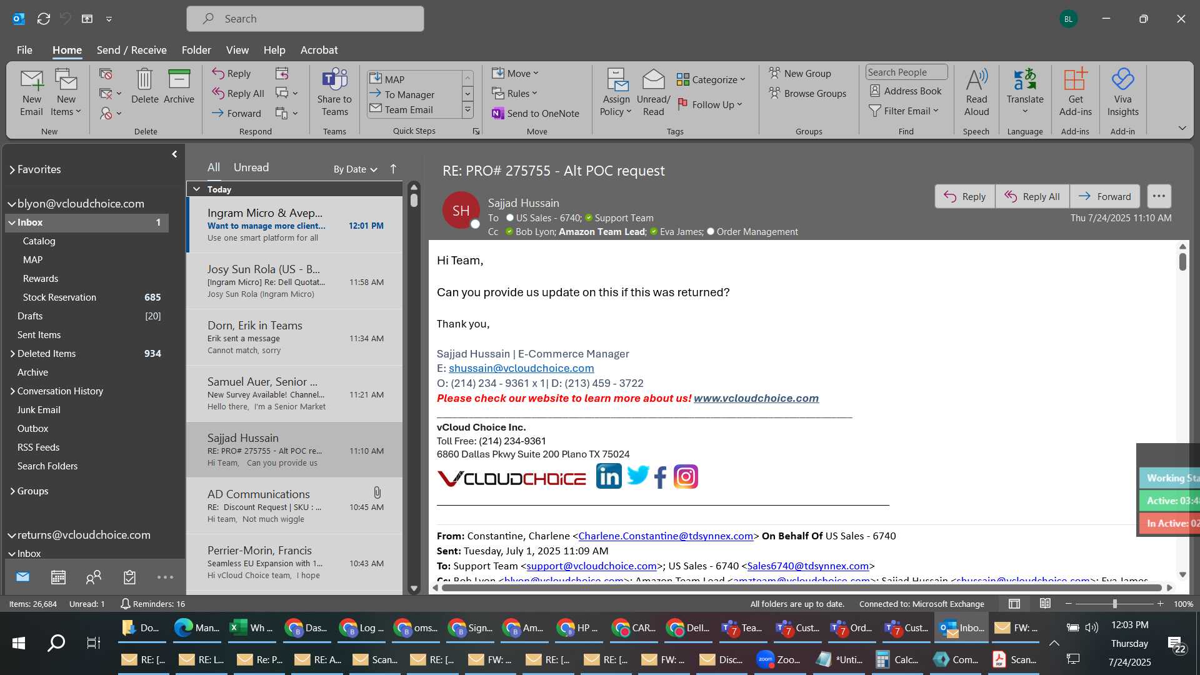Click the Delete trash icon

(x=144, y=86)
